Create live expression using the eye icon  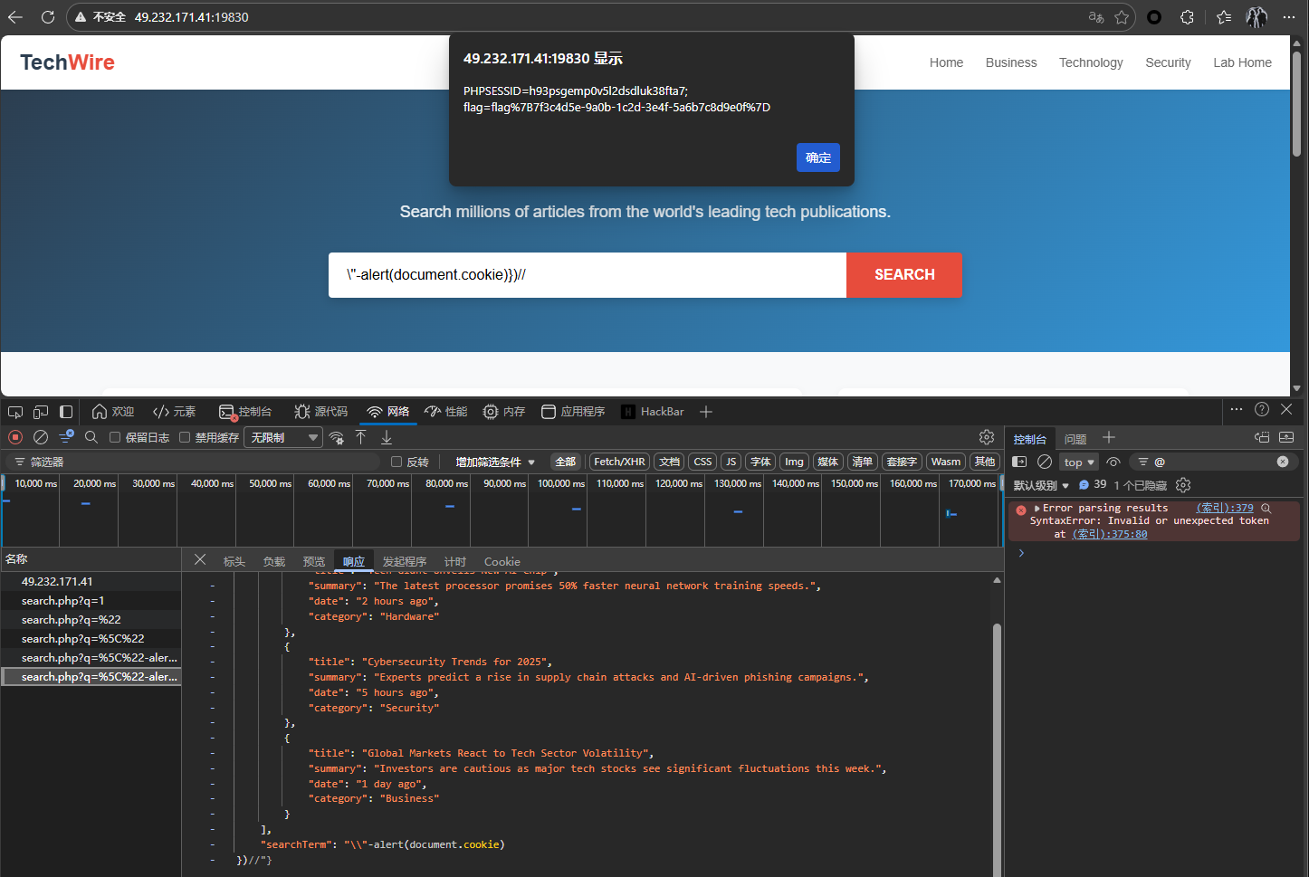[x=1113, y=462]
